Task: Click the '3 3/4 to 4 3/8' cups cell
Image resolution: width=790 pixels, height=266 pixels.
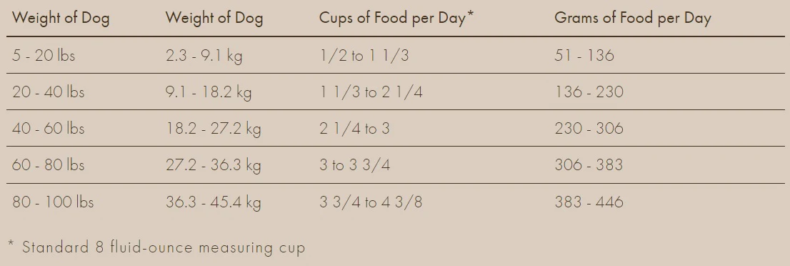Action: click(x=371, y=202)
